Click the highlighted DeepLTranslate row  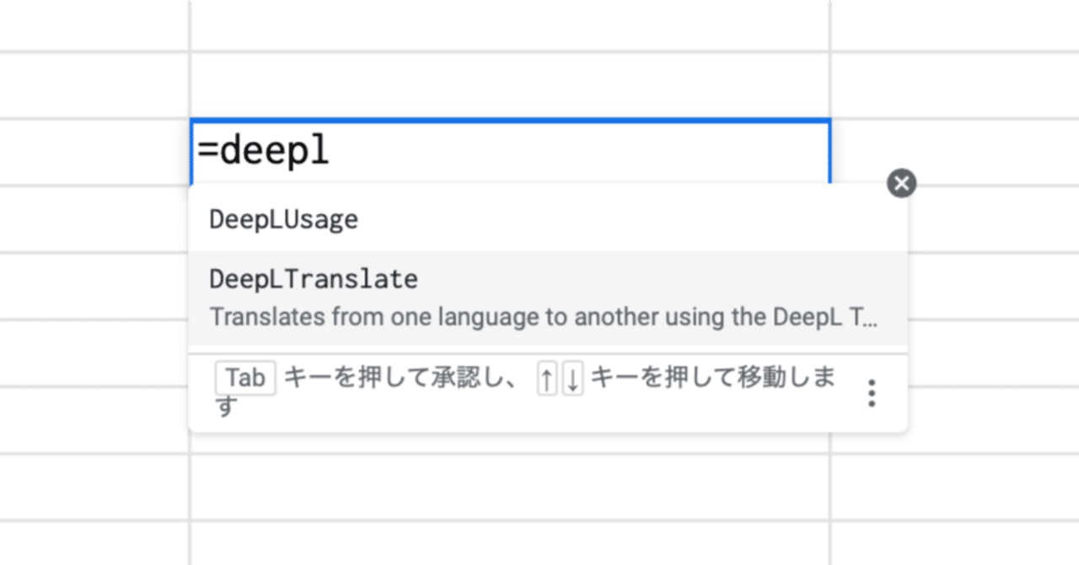[548, 295]
